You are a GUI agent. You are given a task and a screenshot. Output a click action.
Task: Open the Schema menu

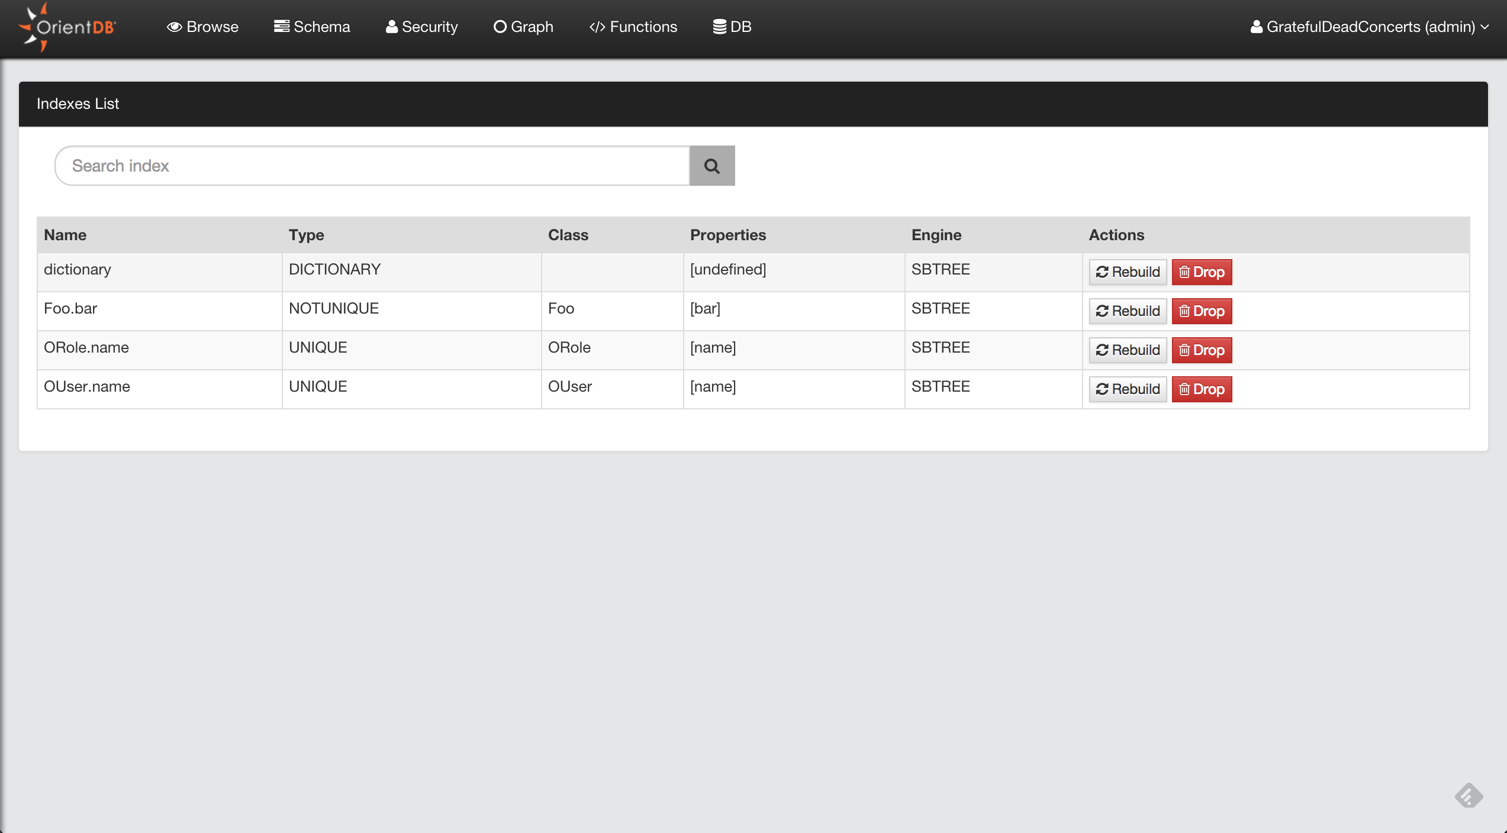coord(312,27)
